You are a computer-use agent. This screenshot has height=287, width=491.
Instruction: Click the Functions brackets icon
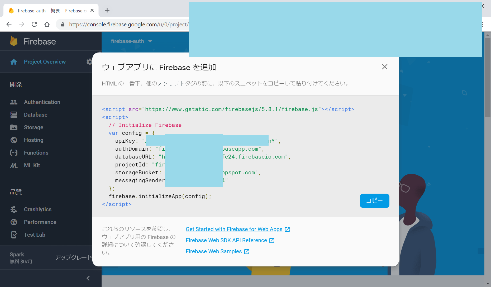click(14, 153)
